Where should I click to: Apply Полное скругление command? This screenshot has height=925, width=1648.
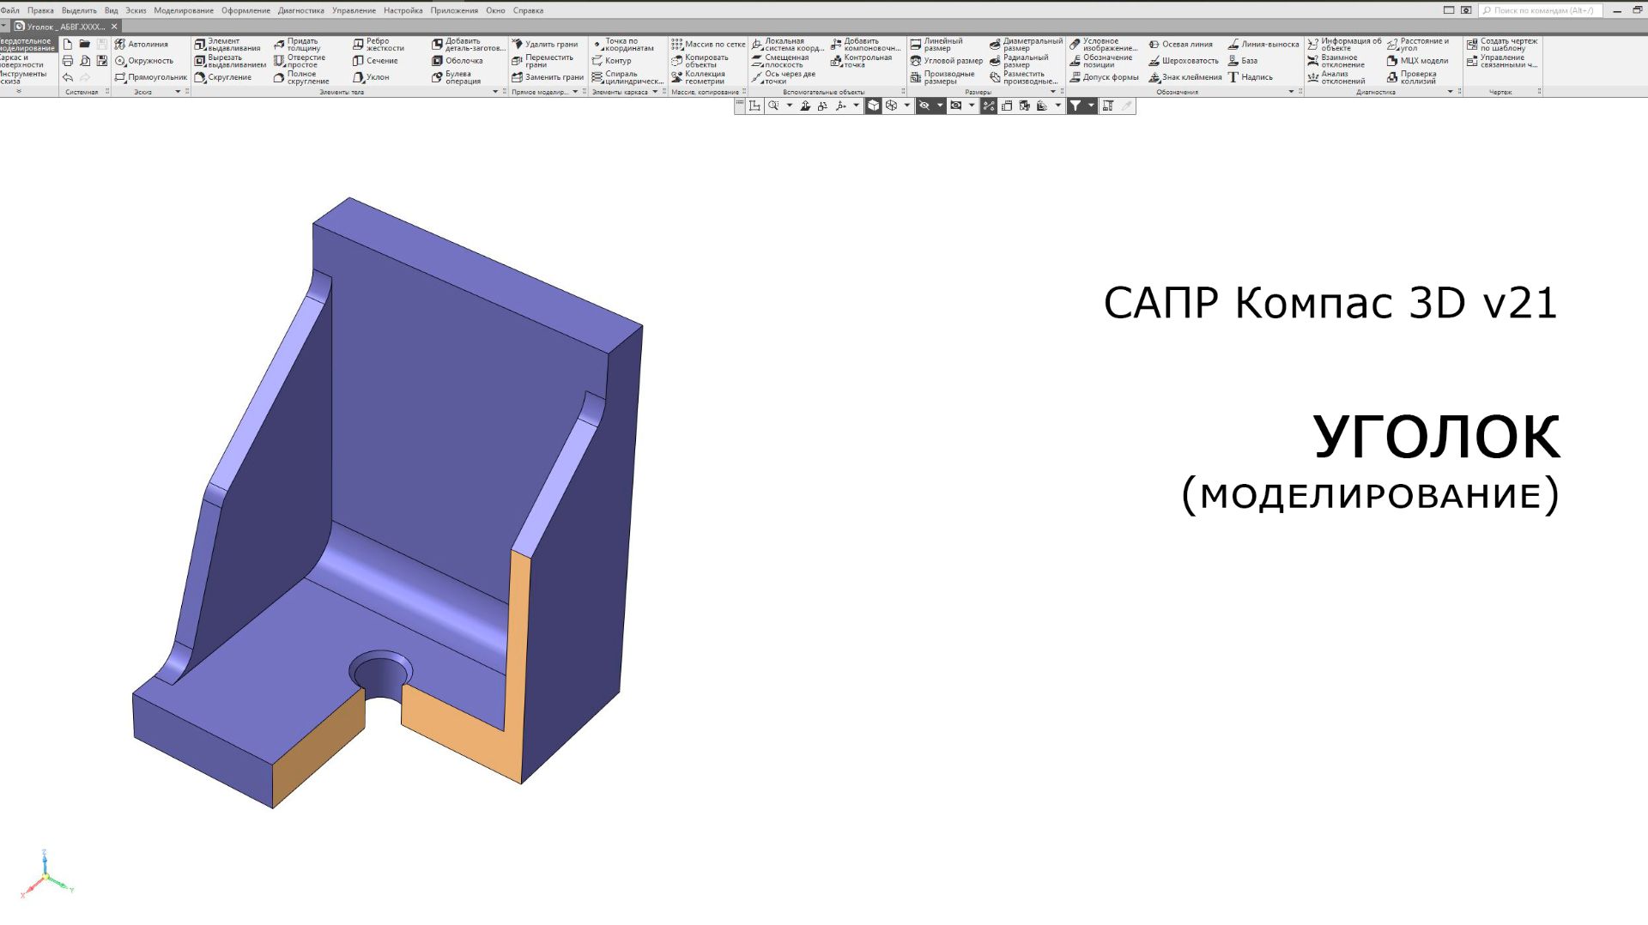point(301,77)
